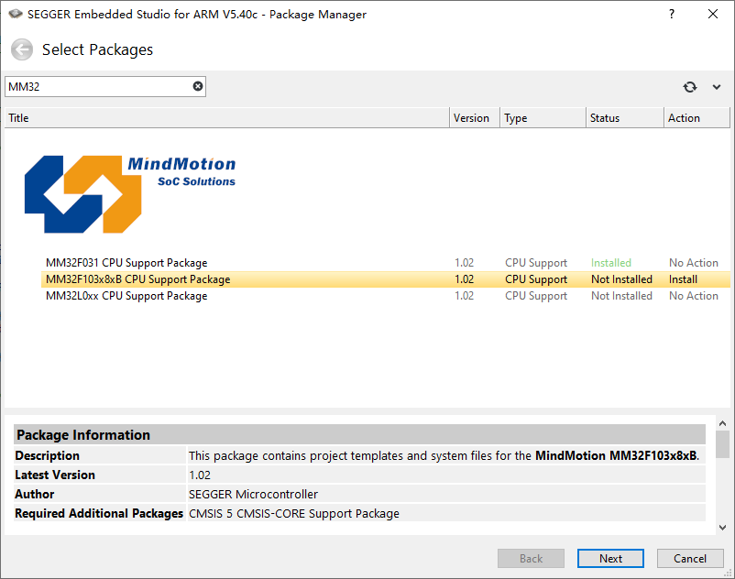Click the Type column header
The width and height of the screenshot is (735, 579).
pos(543,118)
